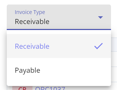The width and height of the screenshot is (117, 90).
Task: Select the Receivable option in the list
Action: pos(59,46)
